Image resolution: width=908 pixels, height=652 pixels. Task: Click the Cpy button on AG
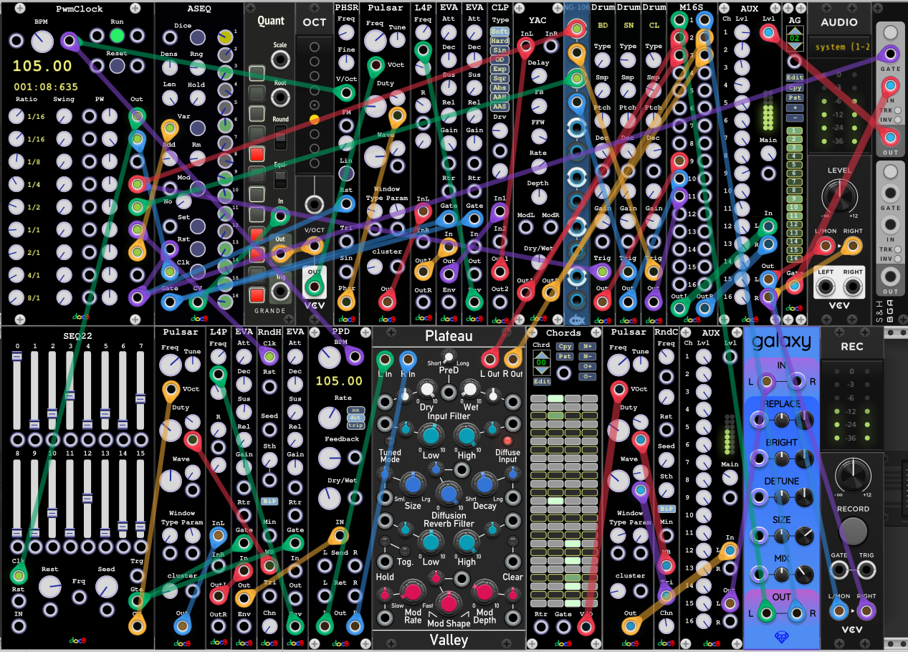[x=794, y=88]
